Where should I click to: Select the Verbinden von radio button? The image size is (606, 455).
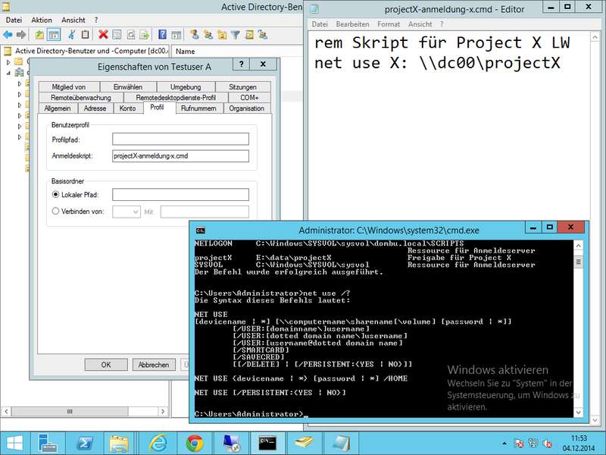[56, 212]
